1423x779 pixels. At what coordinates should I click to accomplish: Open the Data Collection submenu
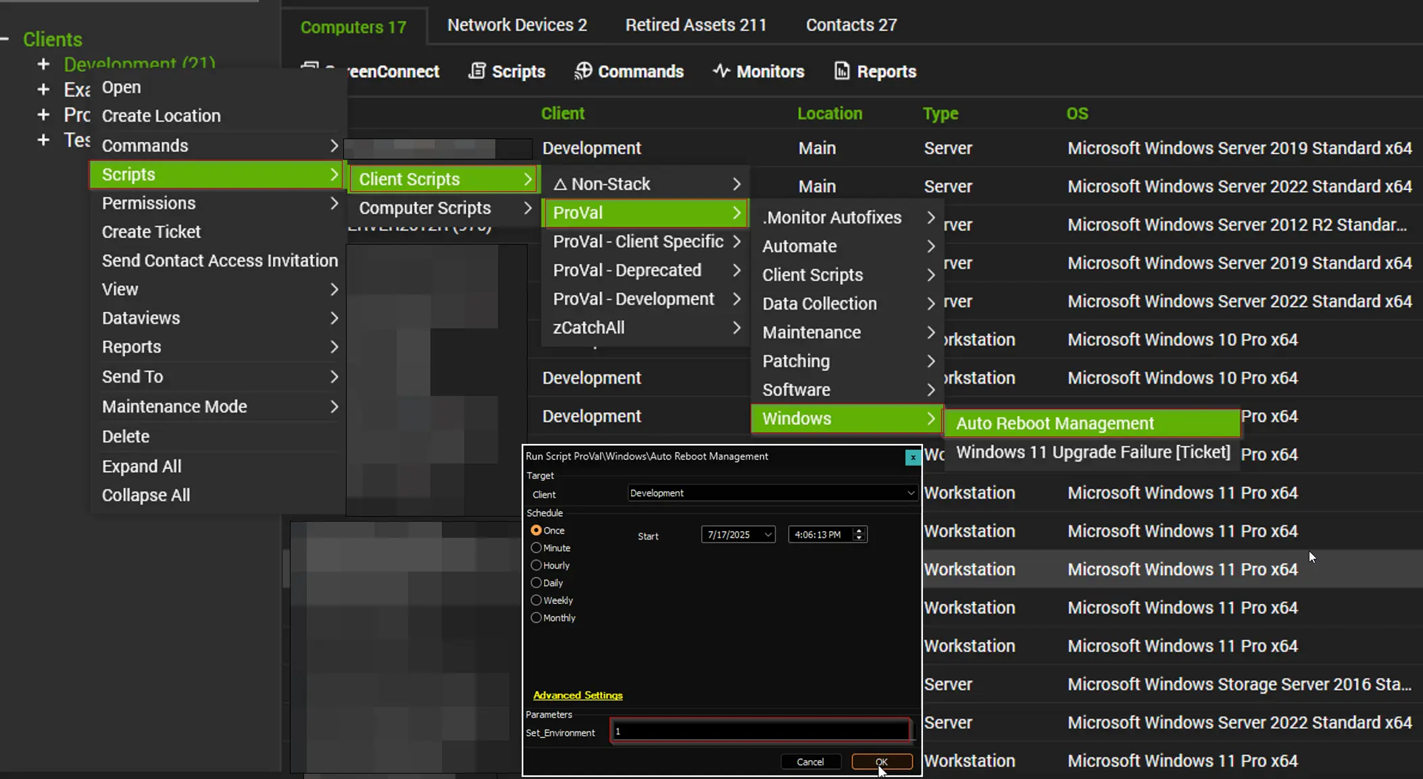tap(847, 303)
